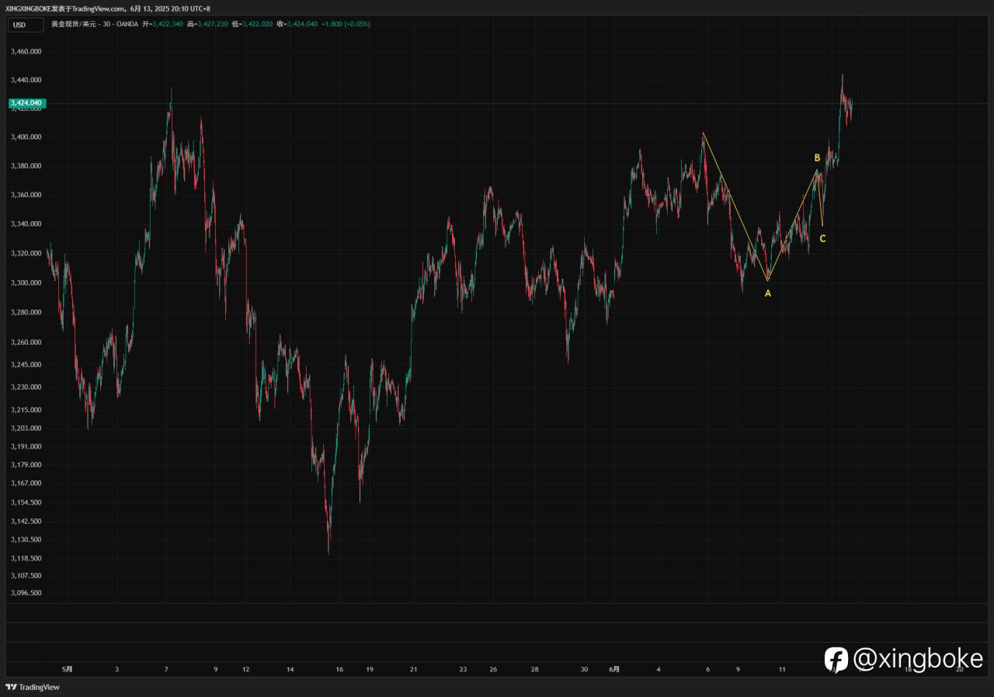Click the 3,320.000 price axis label
This screenshot has height=697, width=994.
pyautogui.click(x=26, y=253)
